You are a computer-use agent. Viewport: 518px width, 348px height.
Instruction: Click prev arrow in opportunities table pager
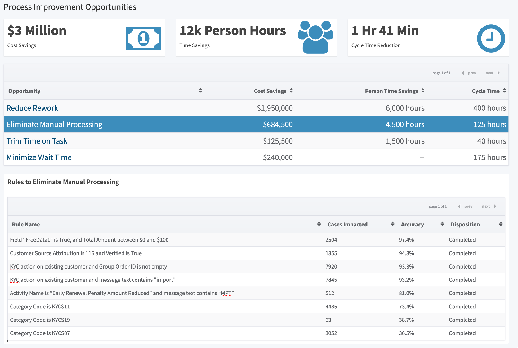pos(463,73)
